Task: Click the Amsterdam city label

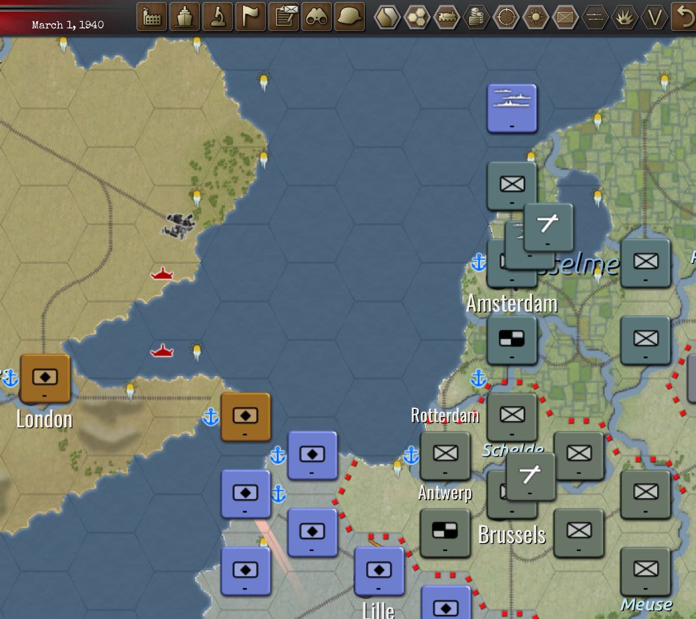Action: [512, 304]
